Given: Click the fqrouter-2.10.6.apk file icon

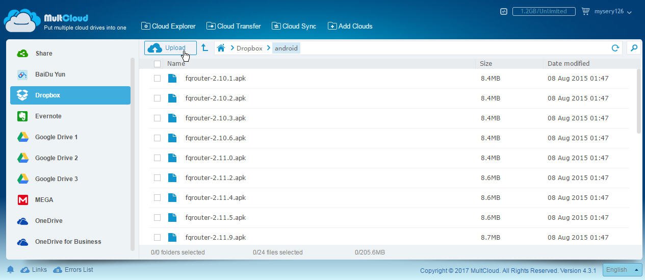Looking at the screenshot, I should [172, 138].
